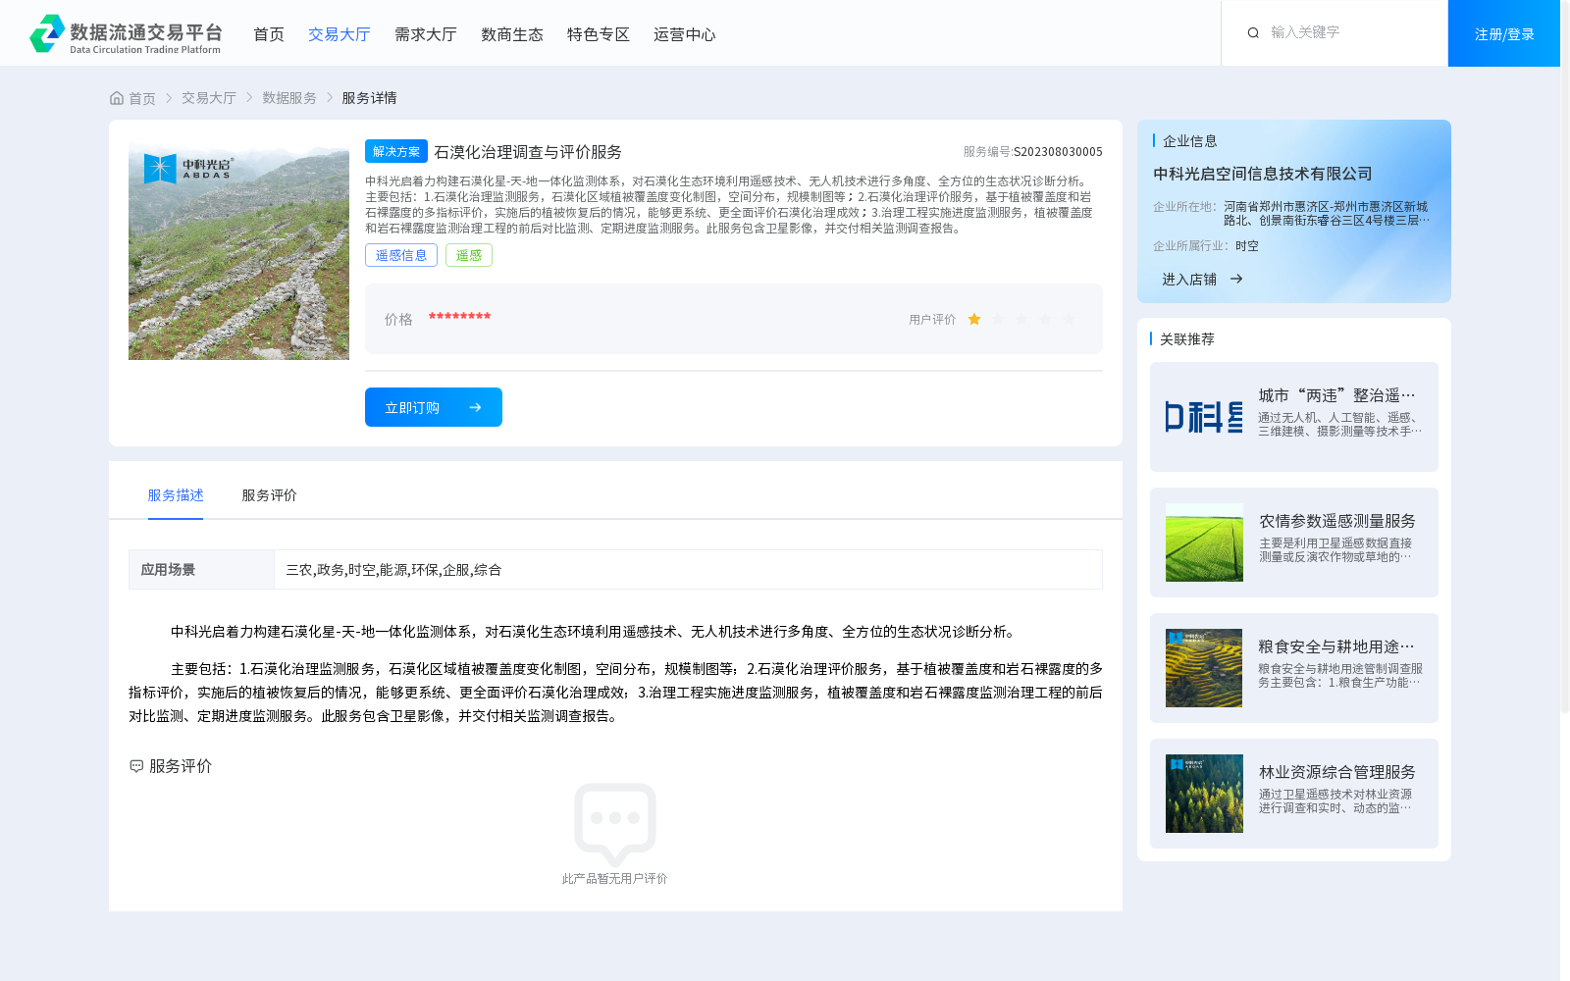Click the fourth rating star
Image resolution: width=1570 pixels, height=981 pixels.
tap(1045, 319)
